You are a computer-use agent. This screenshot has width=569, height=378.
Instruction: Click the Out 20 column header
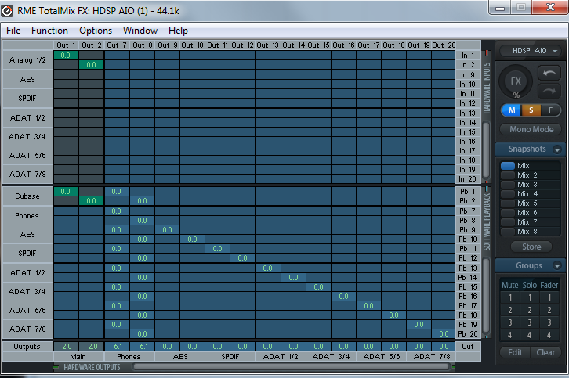coord(444,45)
